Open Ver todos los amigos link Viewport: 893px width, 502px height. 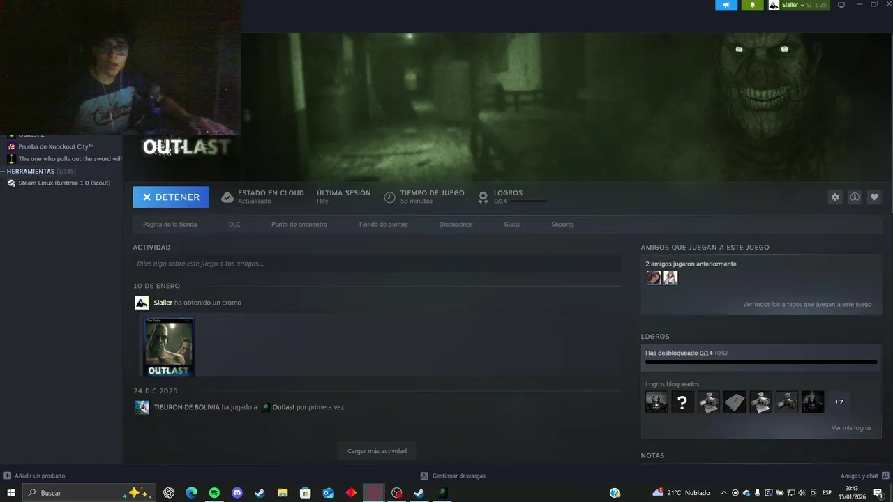point(807,304)
